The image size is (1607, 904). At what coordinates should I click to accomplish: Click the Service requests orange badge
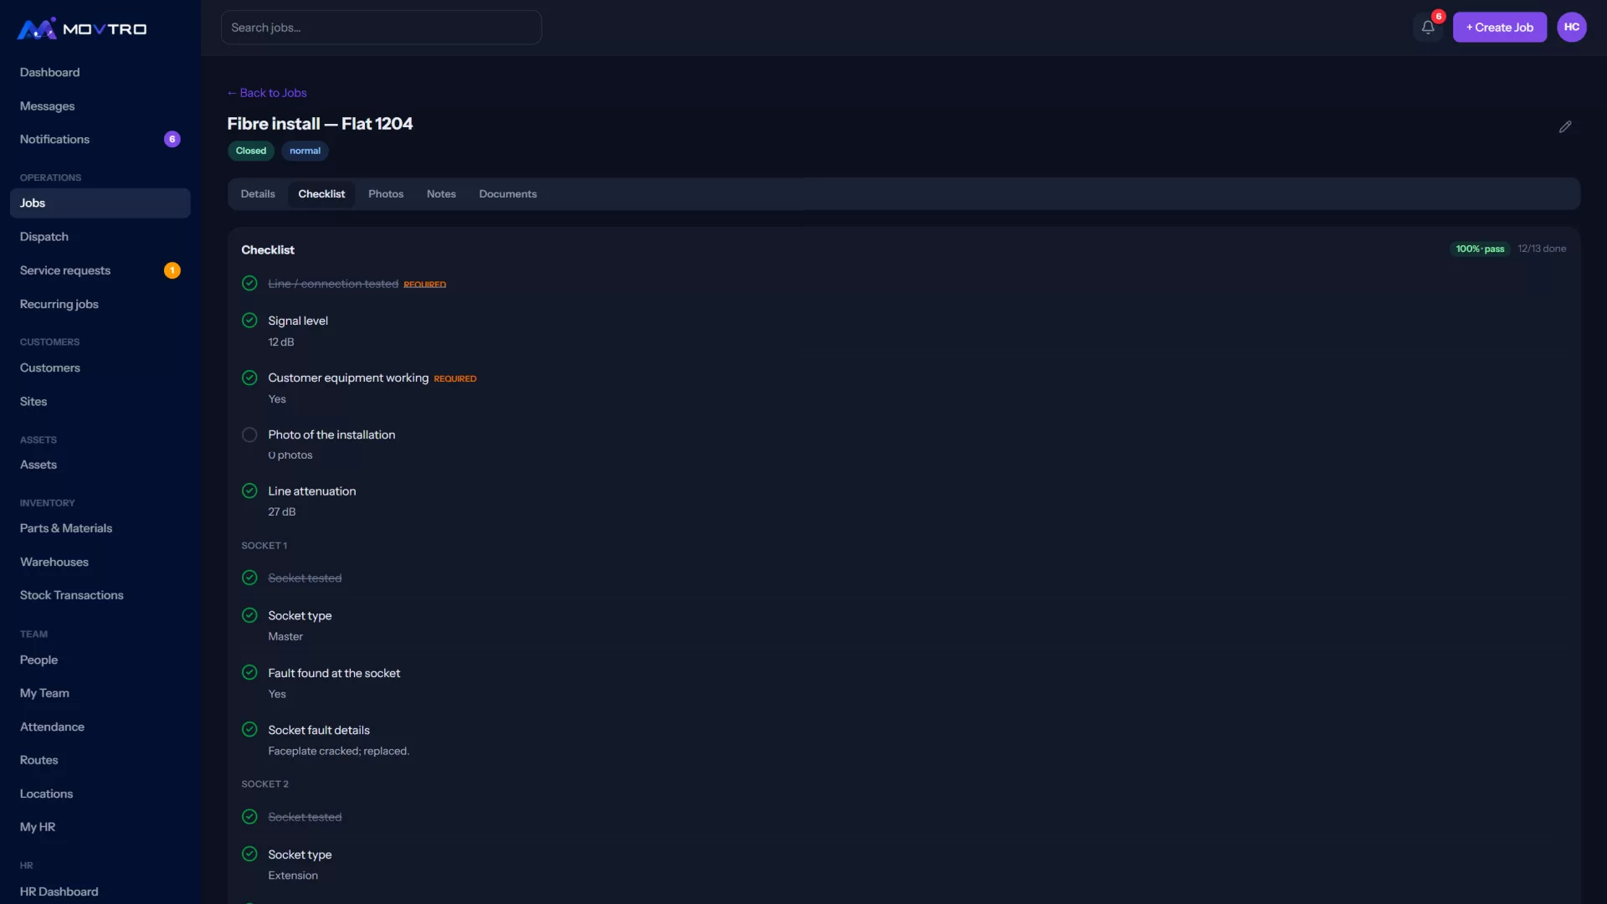(x=172, y=270)
